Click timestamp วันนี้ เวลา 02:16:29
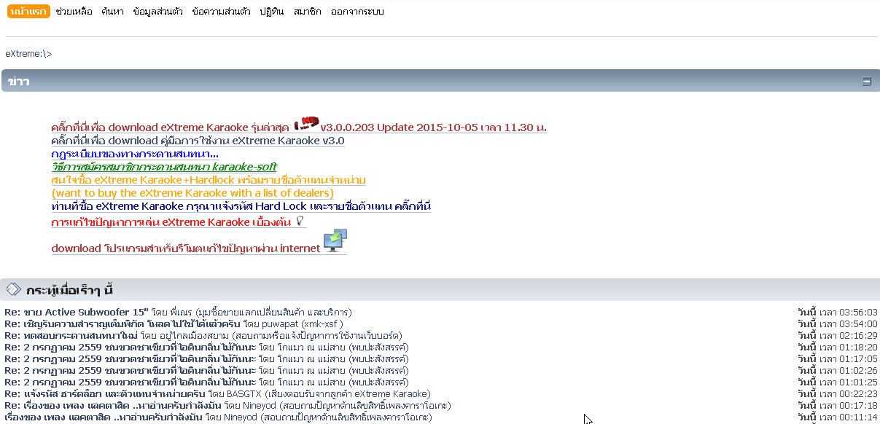The width and height of the screenshot is (880, 424). [837, 336]
